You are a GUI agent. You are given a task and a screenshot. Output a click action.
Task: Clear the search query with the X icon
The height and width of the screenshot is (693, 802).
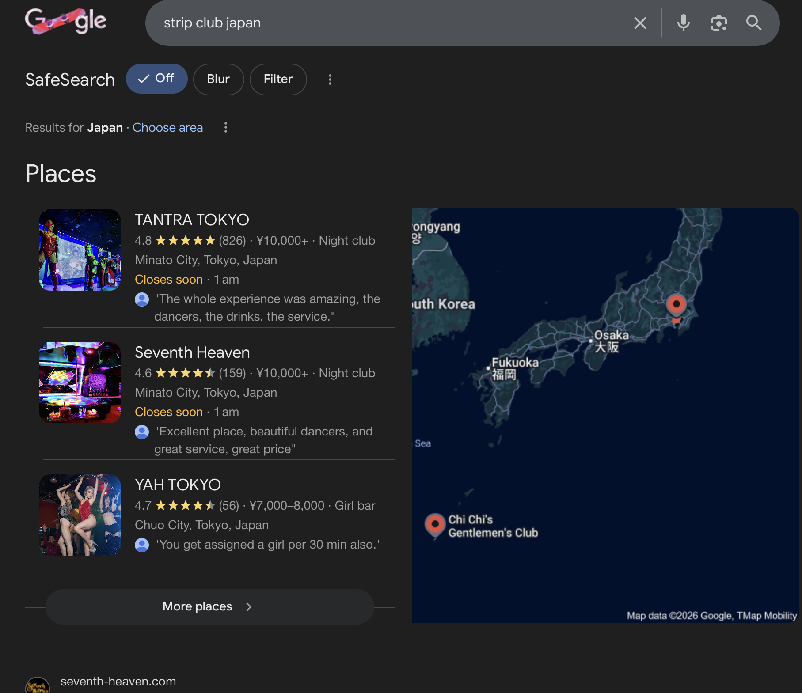[640, 23]
